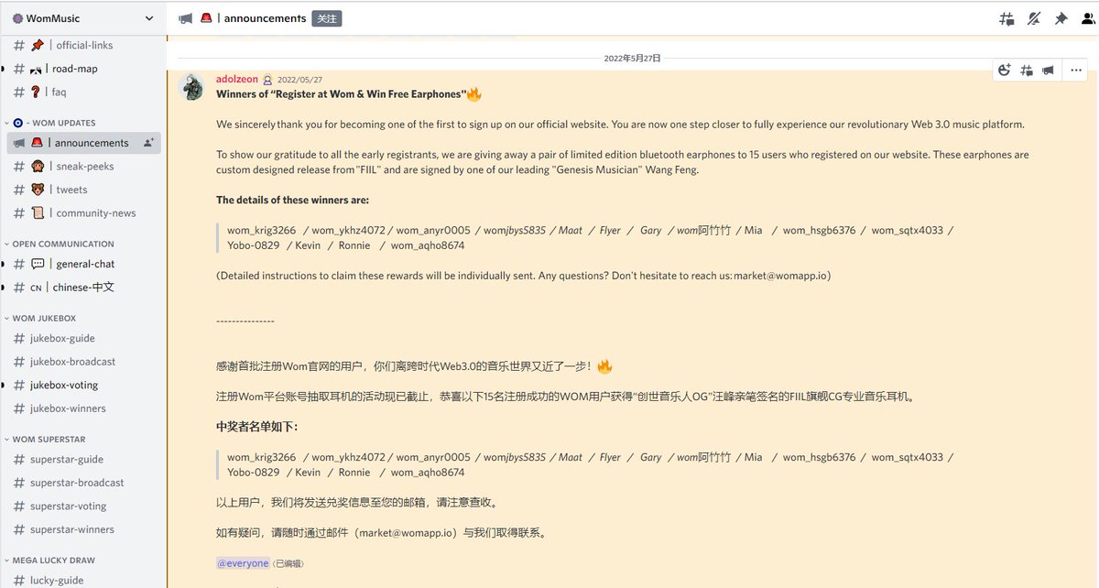Click the (已编辑) edited label

point(289,563)
